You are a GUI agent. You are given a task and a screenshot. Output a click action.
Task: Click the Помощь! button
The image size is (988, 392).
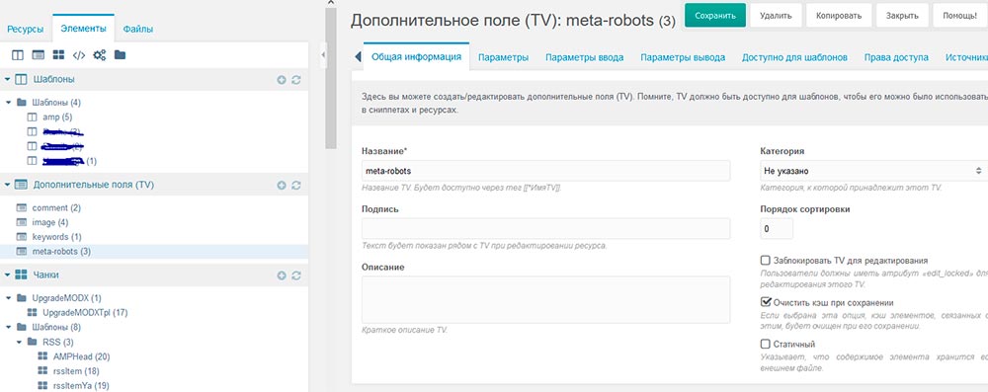click(959, 16)
